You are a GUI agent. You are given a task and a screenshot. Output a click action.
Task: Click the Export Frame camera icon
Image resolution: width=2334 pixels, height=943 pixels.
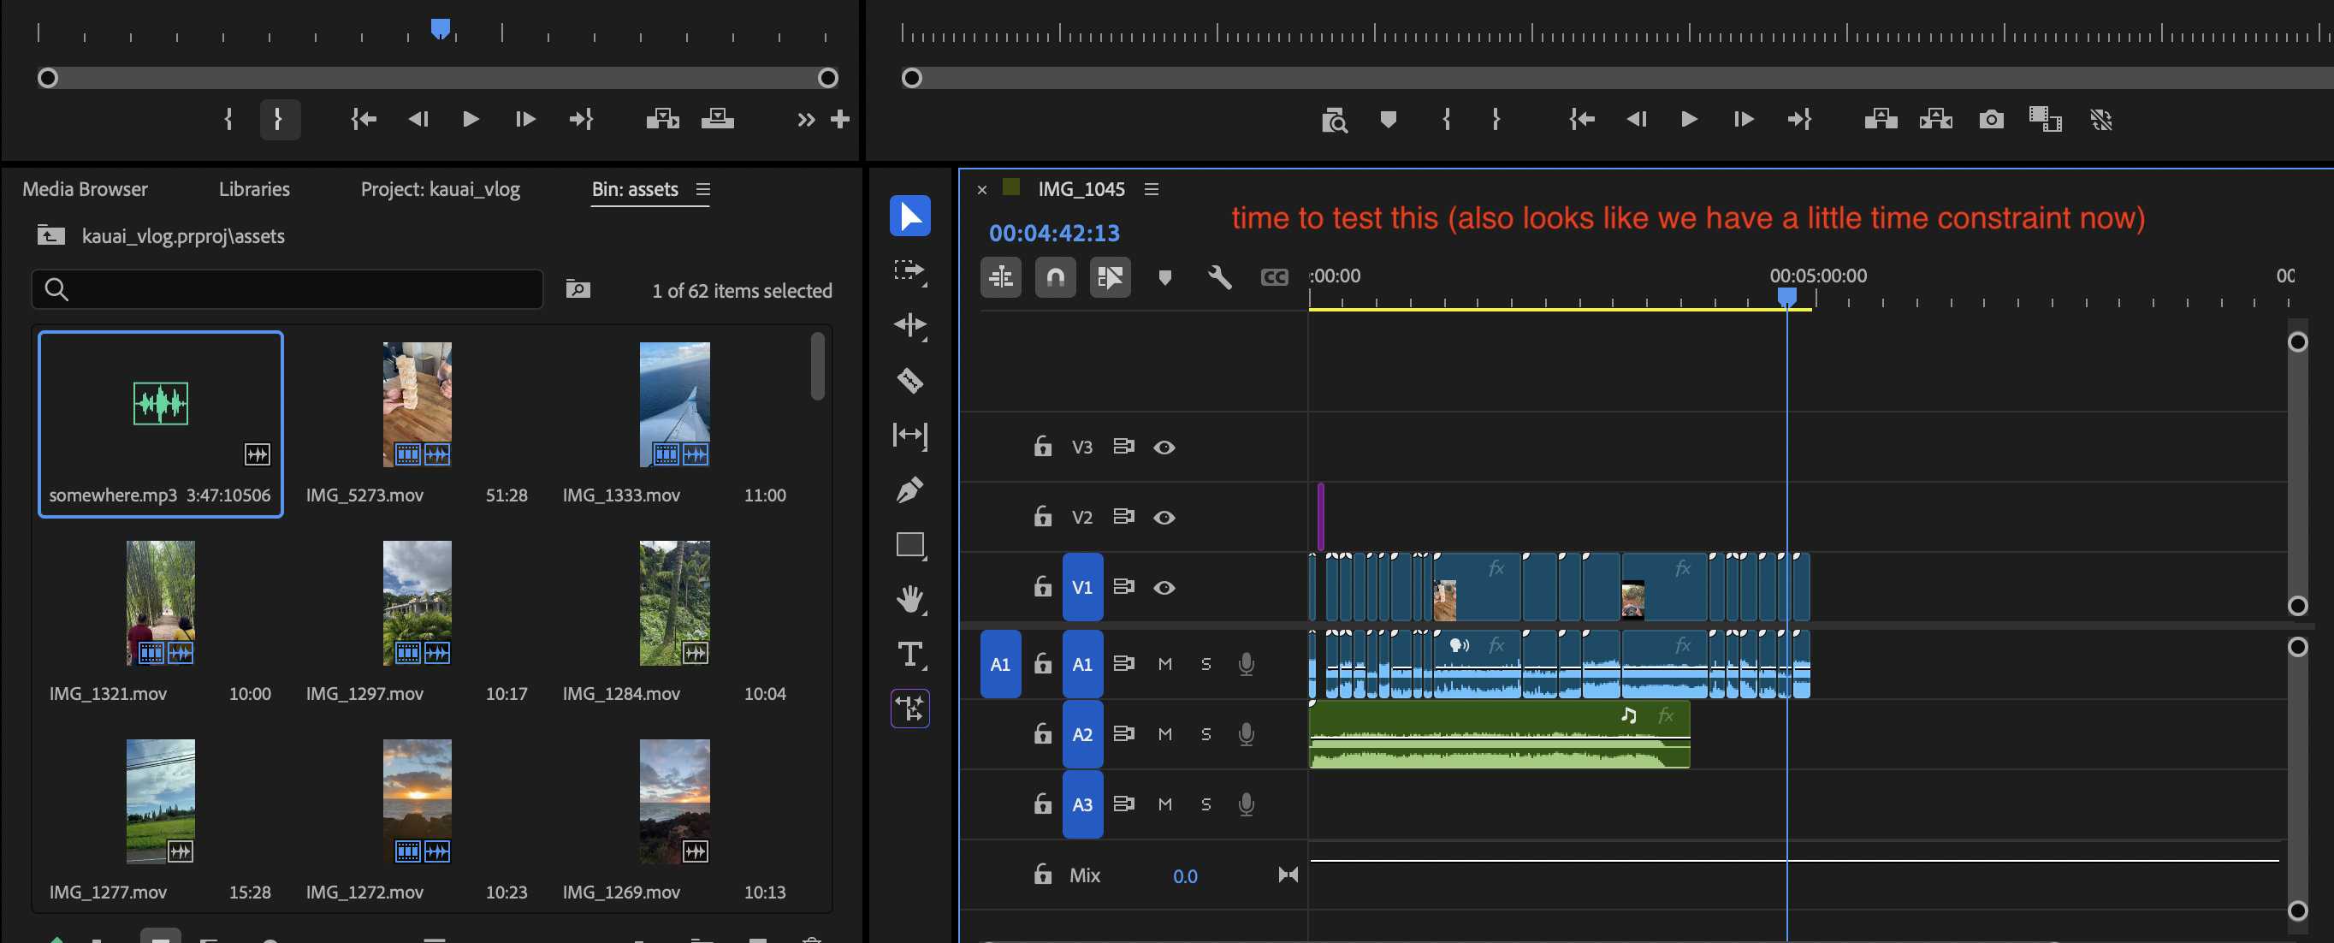[x=1991, y=120]
